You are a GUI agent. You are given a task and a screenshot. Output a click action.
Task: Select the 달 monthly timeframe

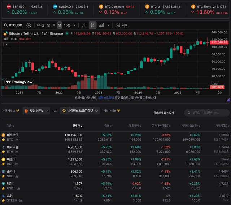point(59,25)
